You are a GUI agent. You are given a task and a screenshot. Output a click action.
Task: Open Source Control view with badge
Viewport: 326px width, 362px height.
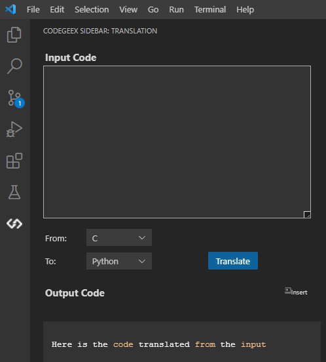pos(16,99)
